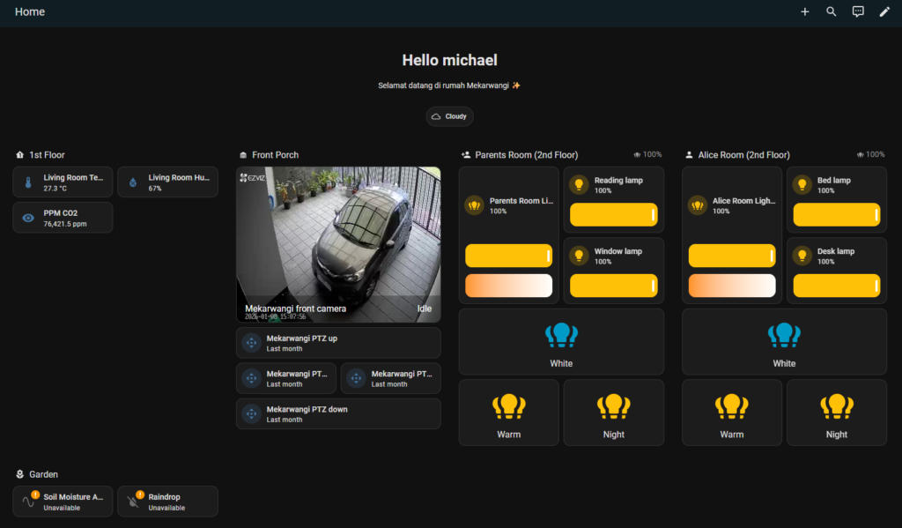Open the 1st Floor section heading
Viewport: 902px width, 528px height.
coord(47,155)
